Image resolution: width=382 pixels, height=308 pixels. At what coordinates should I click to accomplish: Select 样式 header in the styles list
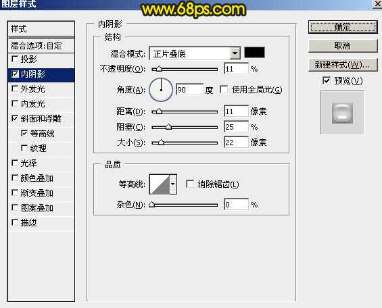pyautogui.click(x=41, y=29)
